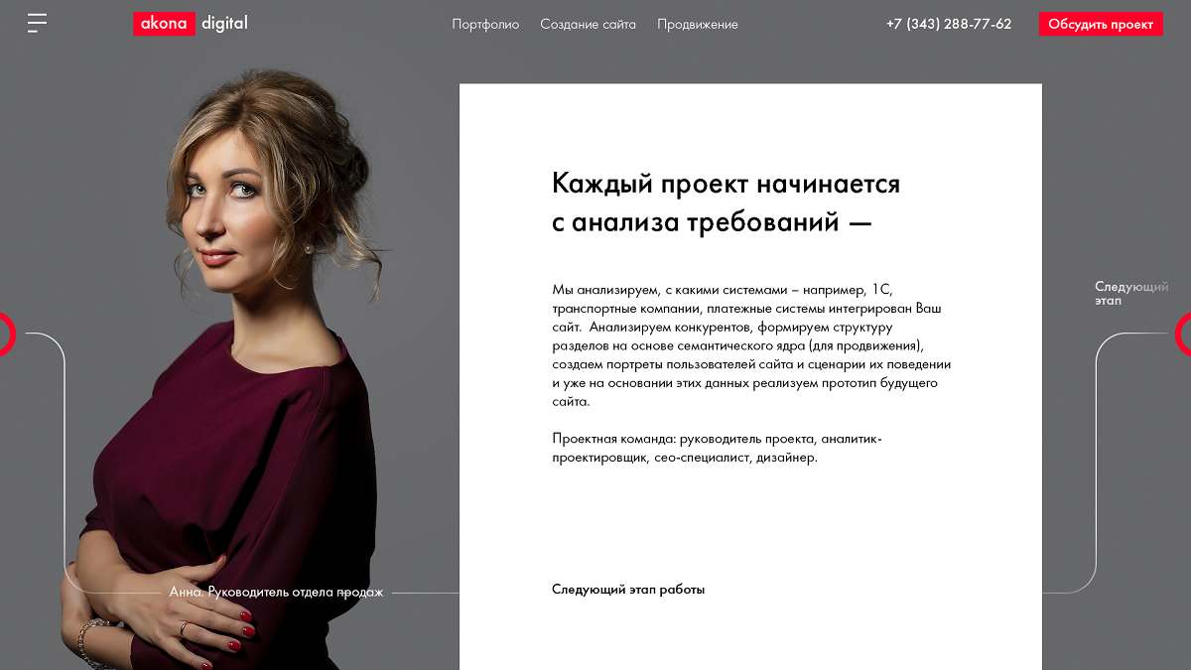Follow the Следующий этап работы link
The image size is (1191, 670).
click(x=628, y=590)
